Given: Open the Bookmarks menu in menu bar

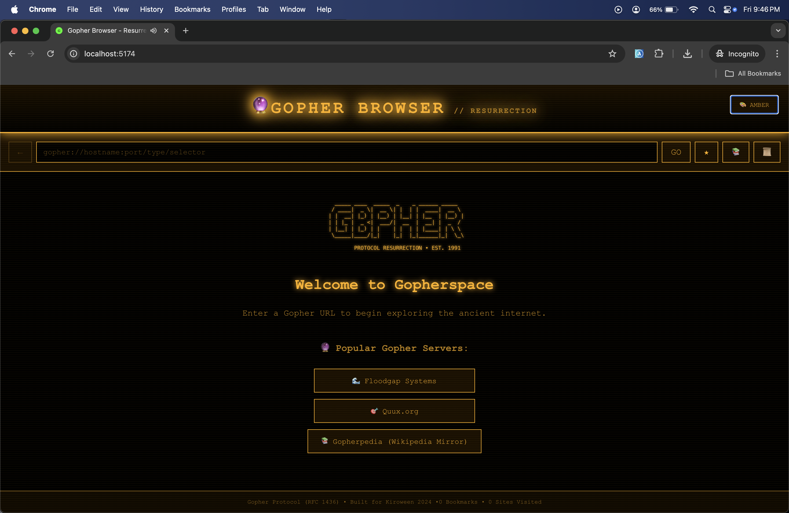Looking at the screenshot, I should [x=192, y=10].
